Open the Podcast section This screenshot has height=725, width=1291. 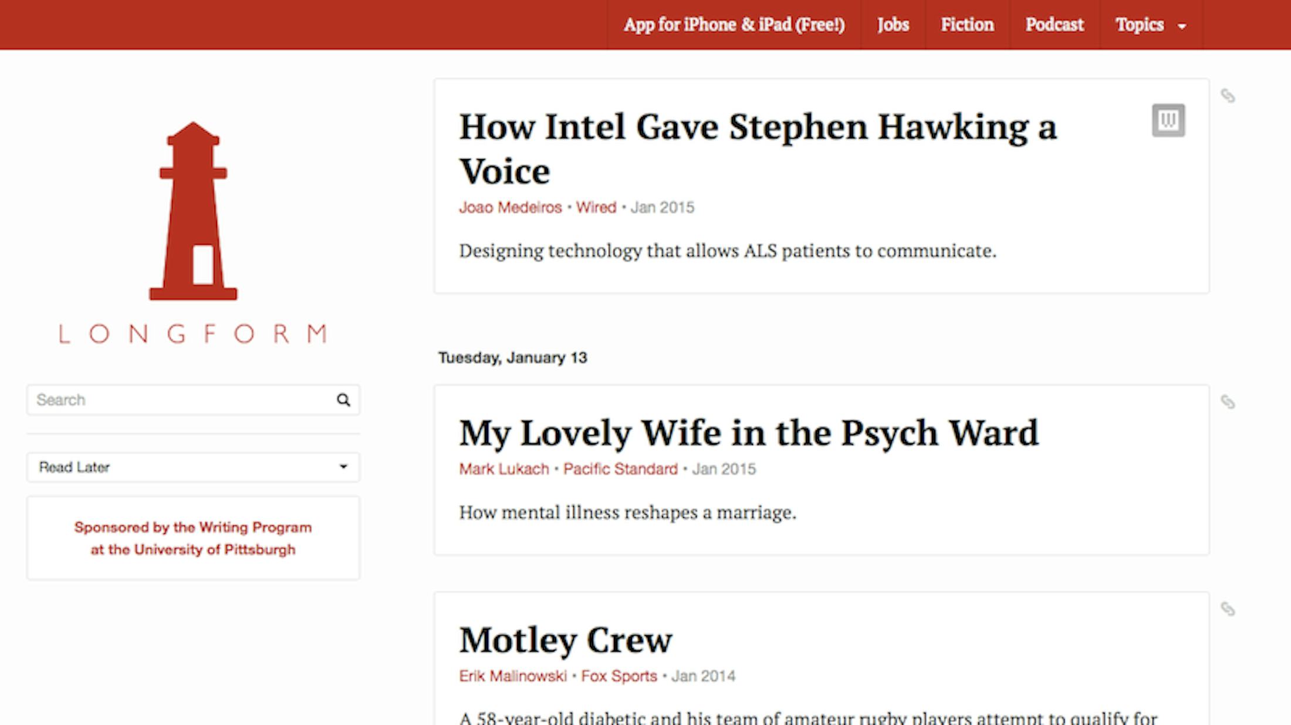pyautogui.click(x=1054, y=25)
